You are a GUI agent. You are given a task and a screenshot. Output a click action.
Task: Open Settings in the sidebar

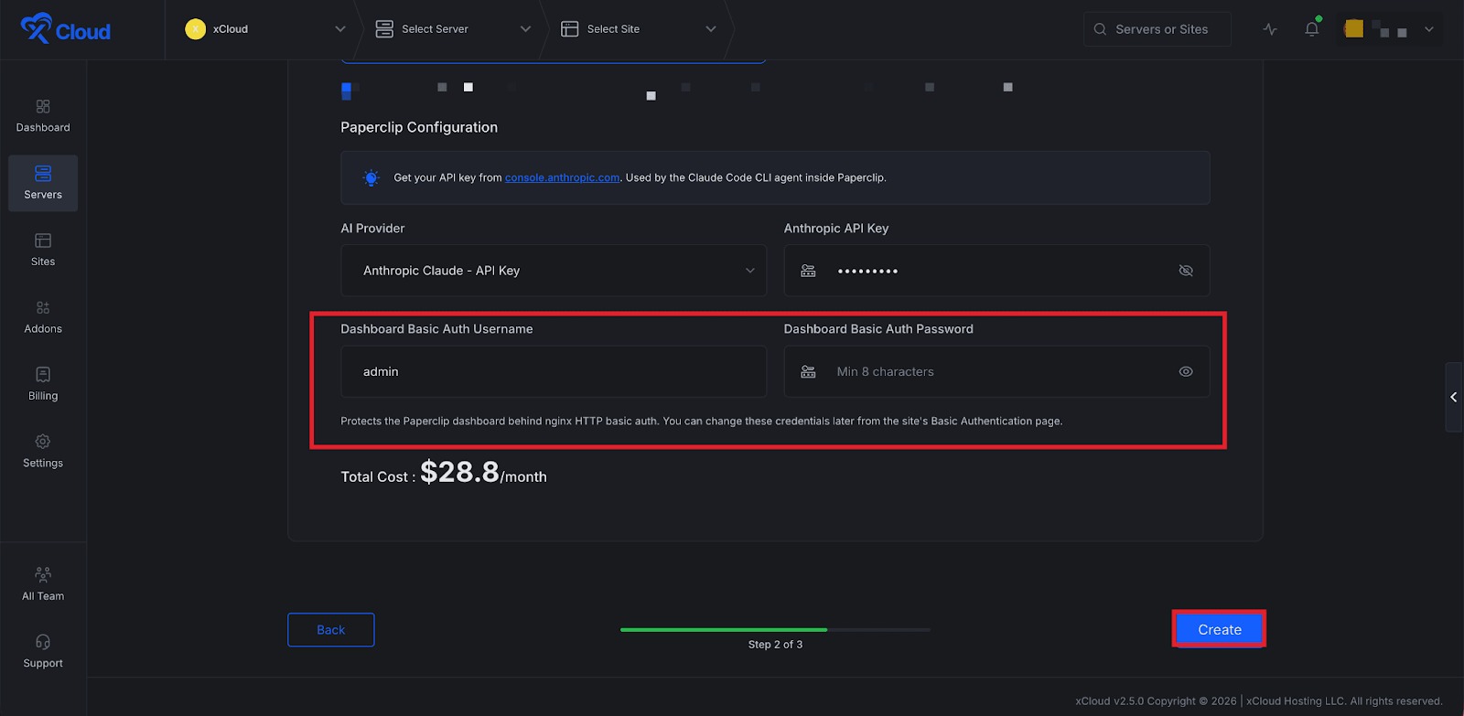(x=43, y=451)
